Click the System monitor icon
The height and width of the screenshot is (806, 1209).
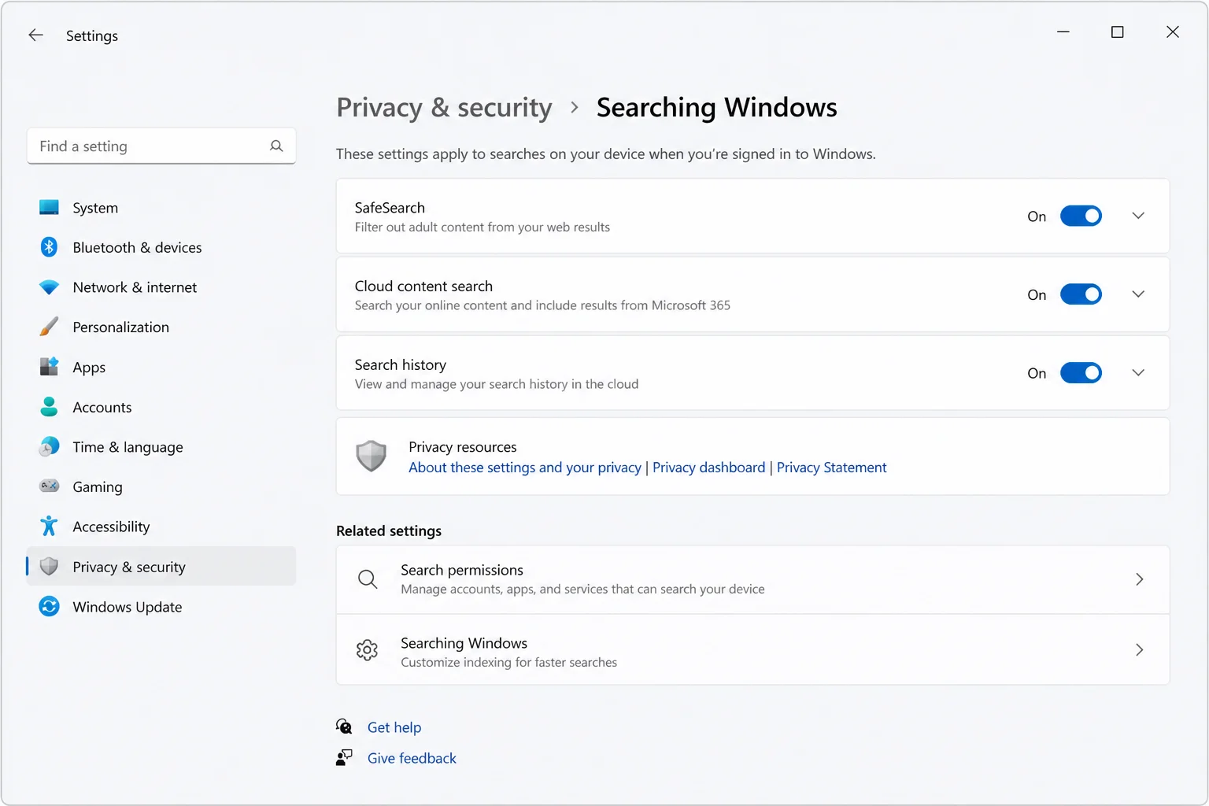click(x=49, y=208)
